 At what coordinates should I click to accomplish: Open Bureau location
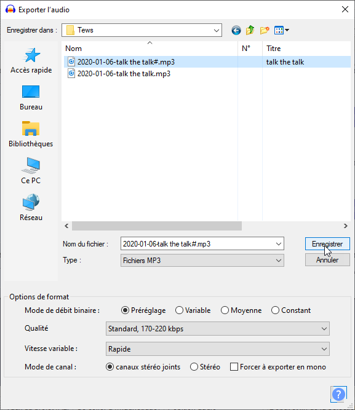[x=31, y=98]
